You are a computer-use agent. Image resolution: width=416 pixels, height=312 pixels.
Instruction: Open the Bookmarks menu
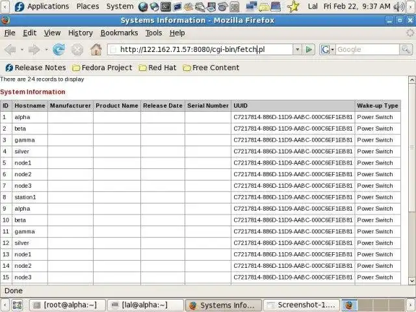[119, 33]
